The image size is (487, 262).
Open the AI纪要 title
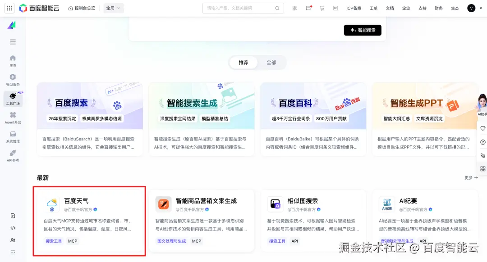[408, 201]
